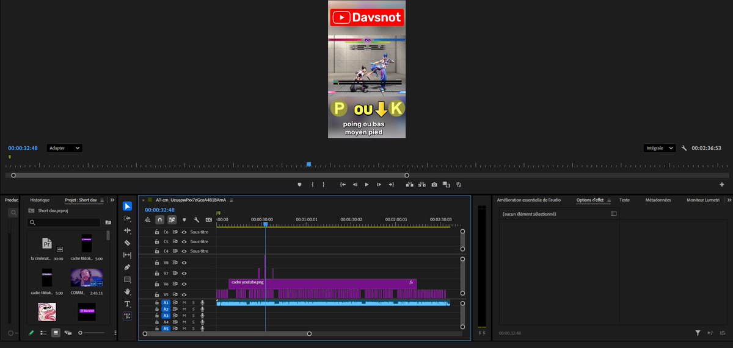The image size is (733, 348).
Task: Mute audio track A1 with the M button
Action: click(184, 302)
